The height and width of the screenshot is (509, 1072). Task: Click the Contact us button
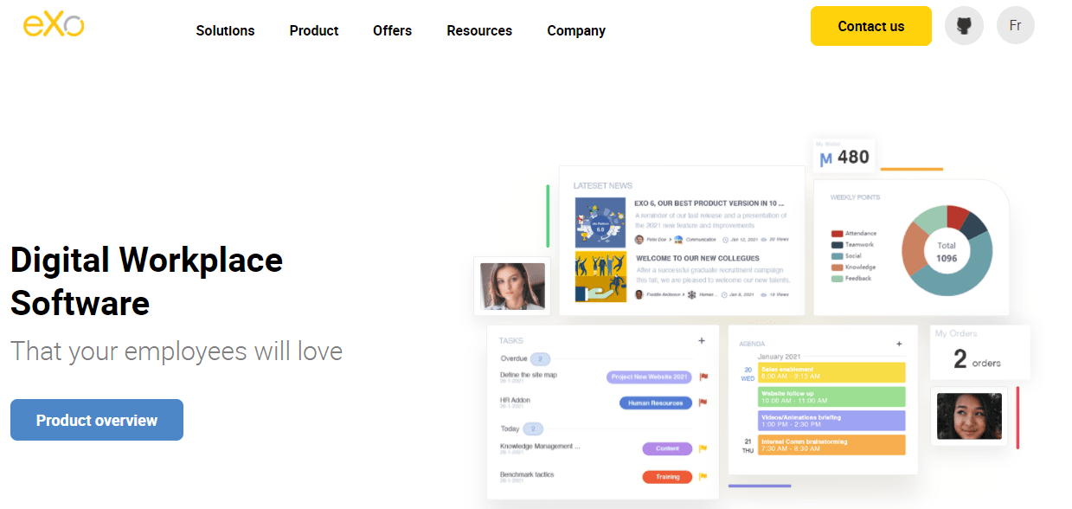pos(870,26)
